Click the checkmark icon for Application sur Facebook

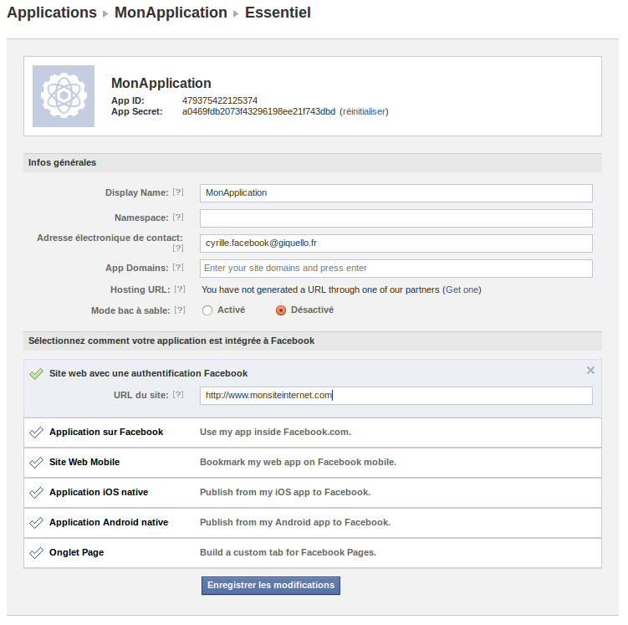[x=37, y=433]
